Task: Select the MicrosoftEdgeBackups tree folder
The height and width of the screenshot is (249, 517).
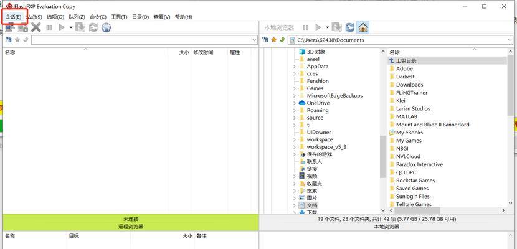Action: pos(334,95)
